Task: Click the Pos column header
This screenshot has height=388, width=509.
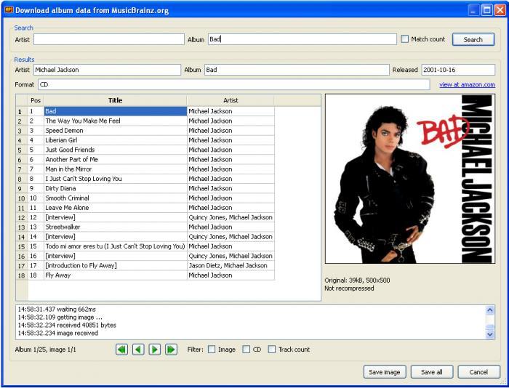Action: pyautogui.click(x=36, y=100)
